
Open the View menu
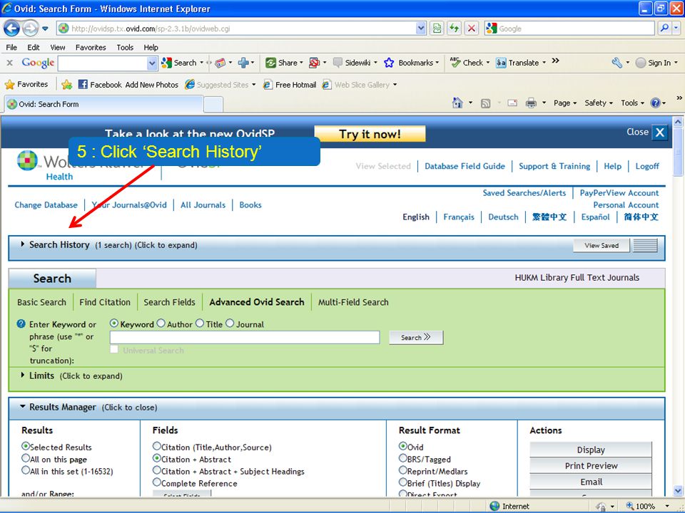(58, 47)
